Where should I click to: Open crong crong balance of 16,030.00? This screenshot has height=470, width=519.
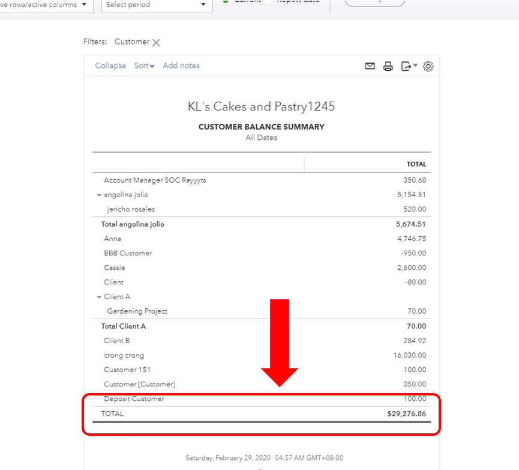pyautogui.click(x=409, y=355)
